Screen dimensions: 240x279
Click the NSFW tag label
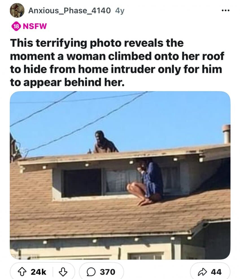click(x=35, y=26)
